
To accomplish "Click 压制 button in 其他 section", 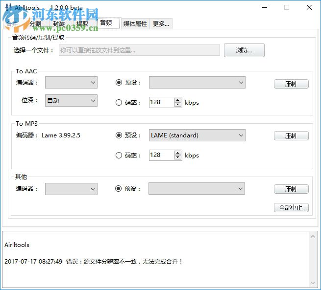I will pos(291,189).
